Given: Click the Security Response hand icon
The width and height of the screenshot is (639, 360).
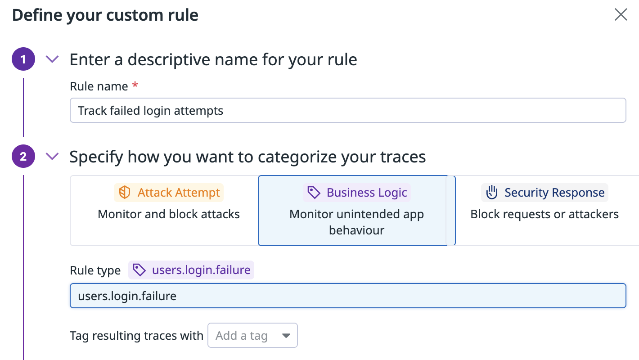Looking at the screenshot, I should click(492, 193).
